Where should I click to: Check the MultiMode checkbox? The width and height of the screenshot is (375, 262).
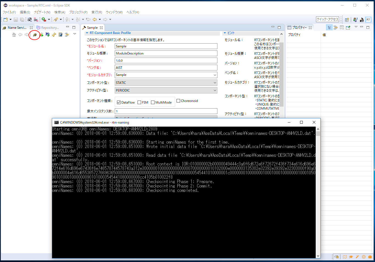[153, 102]
